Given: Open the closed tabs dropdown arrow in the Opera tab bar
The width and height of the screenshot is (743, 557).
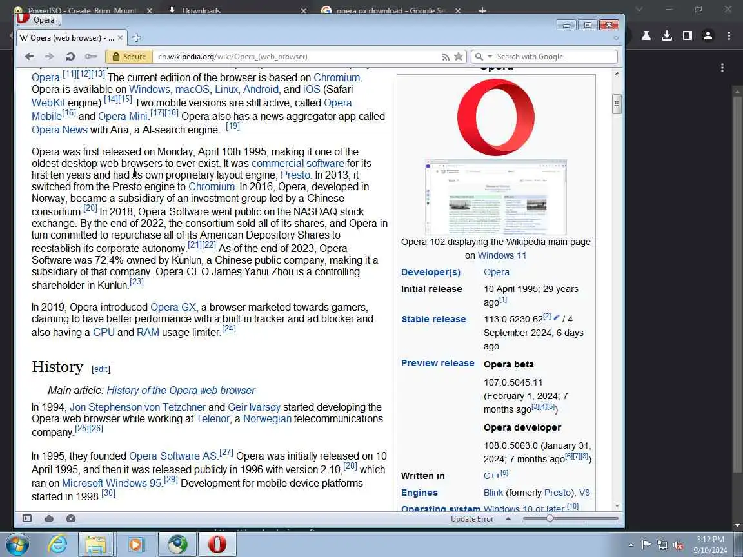Looking at the screenshot, I should [616, 38].
